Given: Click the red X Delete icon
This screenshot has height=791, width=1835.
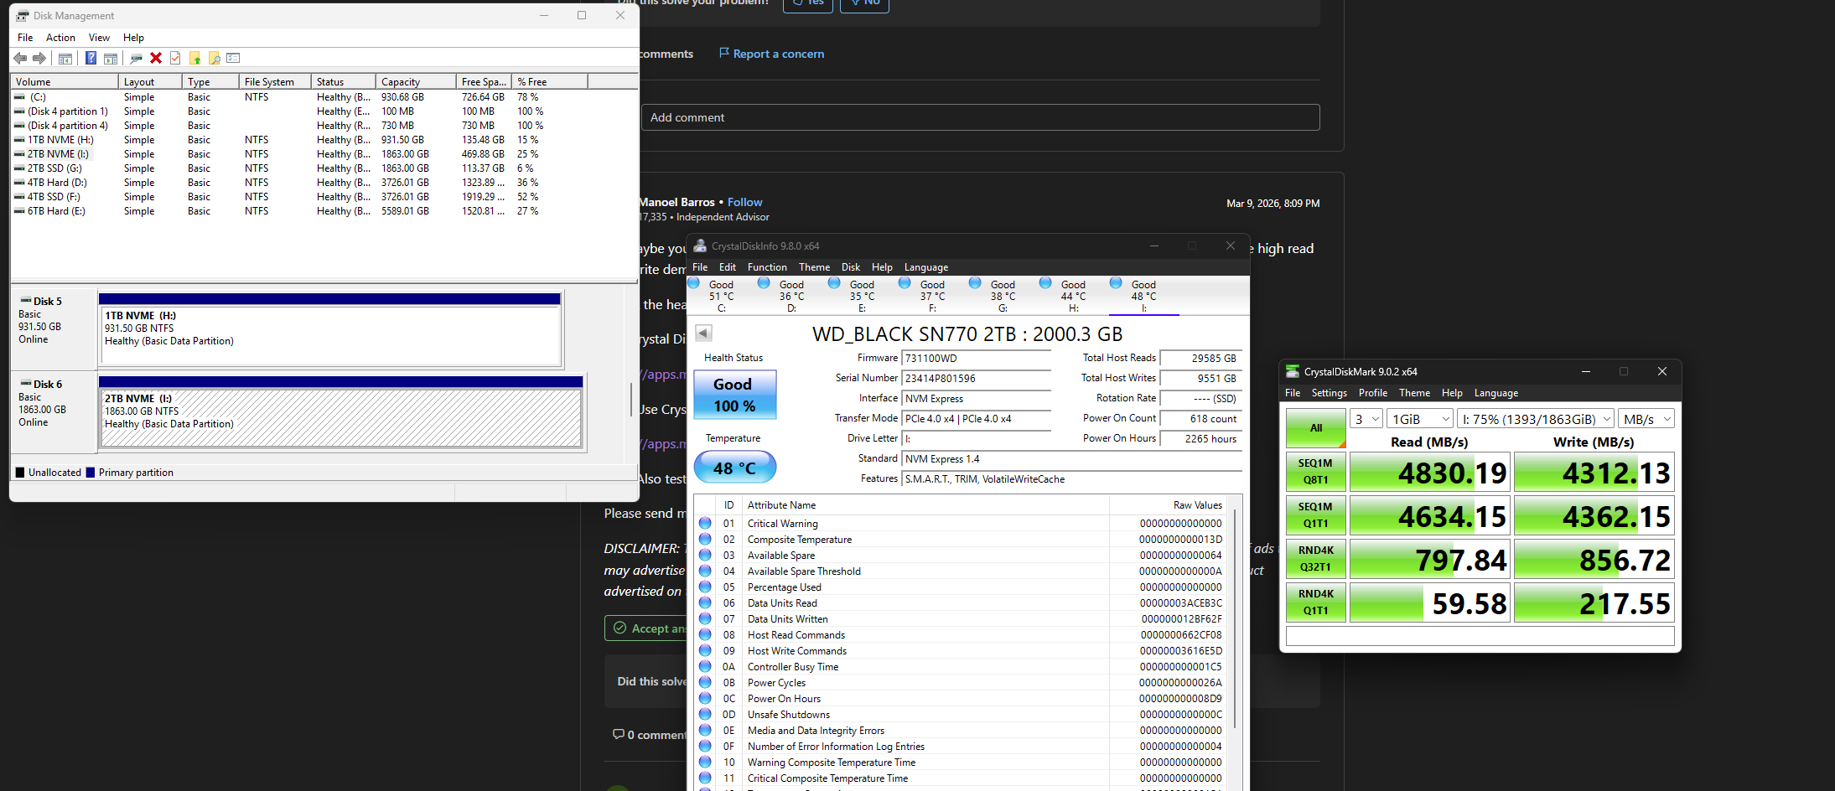Looking at the screenshot, I should (x=156, y=58).
